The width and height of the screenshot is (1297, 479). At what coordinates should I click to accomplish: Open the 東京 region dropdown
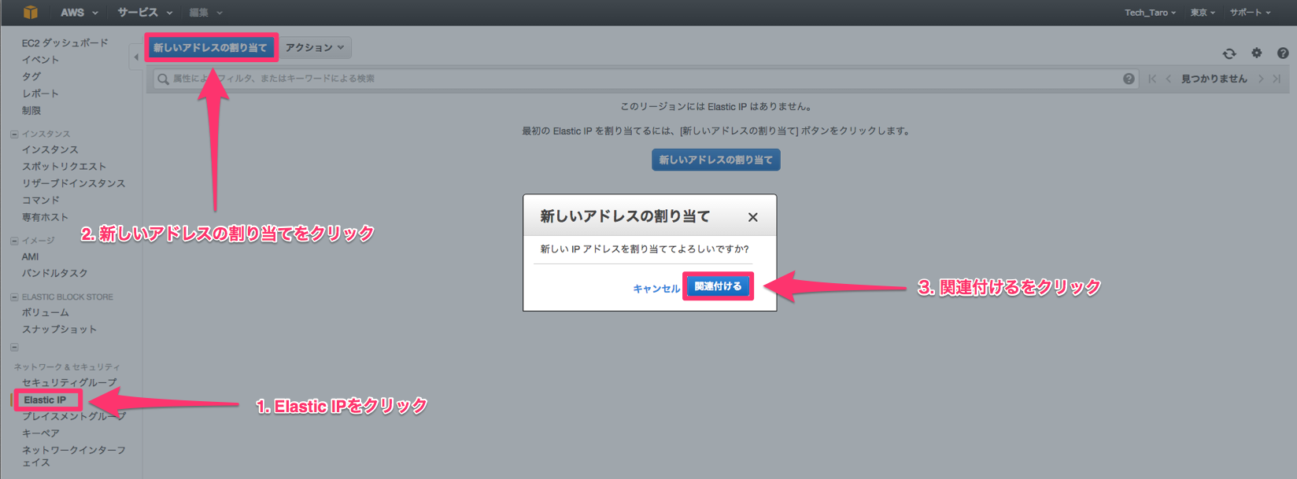tap(1203, 13)
